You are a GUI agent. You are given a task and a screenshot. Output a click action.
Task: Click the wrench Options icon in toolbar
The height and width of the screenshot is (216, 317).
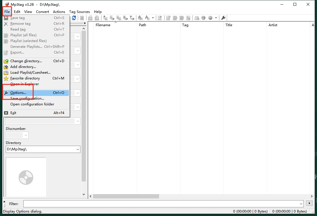click(223, 18)
